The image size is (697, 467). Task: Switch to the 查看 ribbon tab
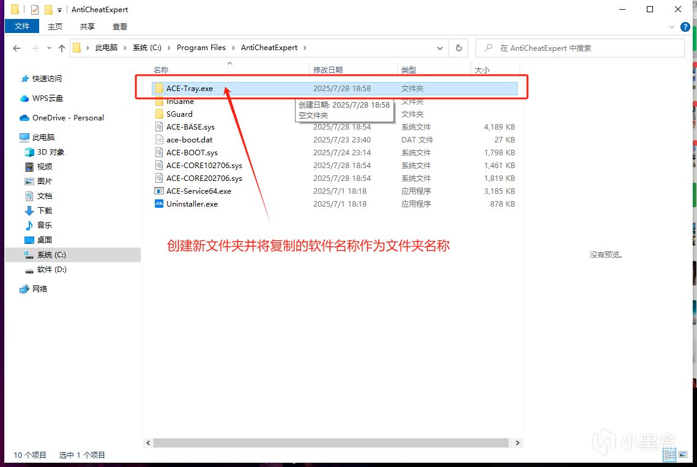point(119,27)
